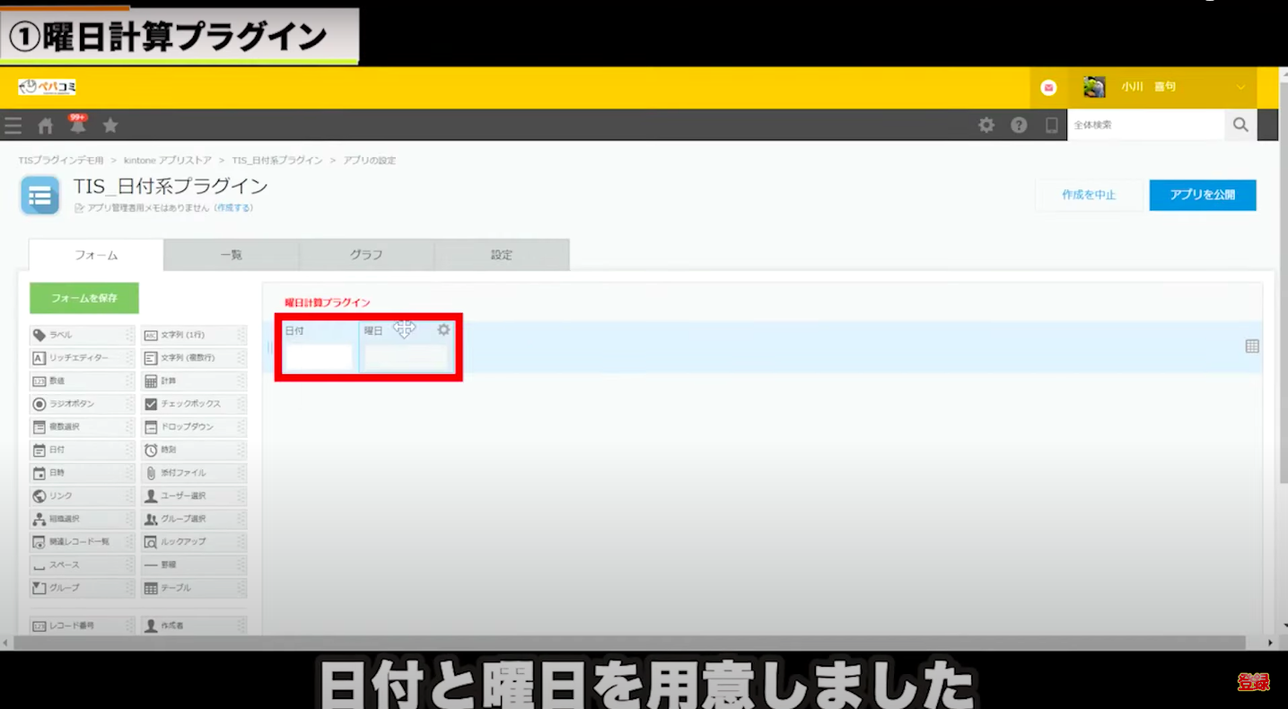1288x709 pixels.
Task: Click the mobile view phone icon
Action: click(1051, 126)
